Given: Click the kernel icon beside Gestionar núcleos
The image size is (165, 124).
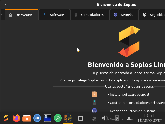Looking at the screenshot, I should pos(94,111).
